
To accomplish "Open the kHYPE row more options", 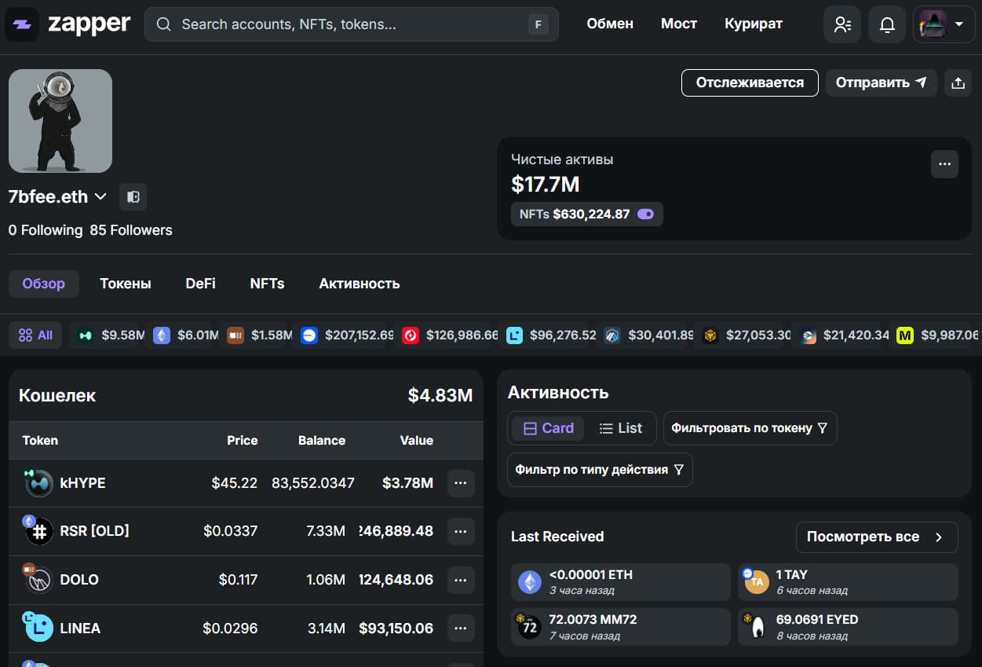I will point(461,483).
